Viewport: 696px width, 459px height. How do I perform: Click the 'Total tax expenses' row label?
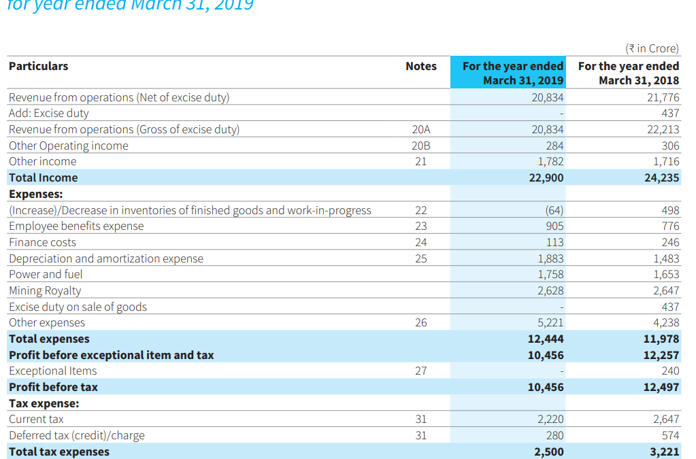(59, 452)
